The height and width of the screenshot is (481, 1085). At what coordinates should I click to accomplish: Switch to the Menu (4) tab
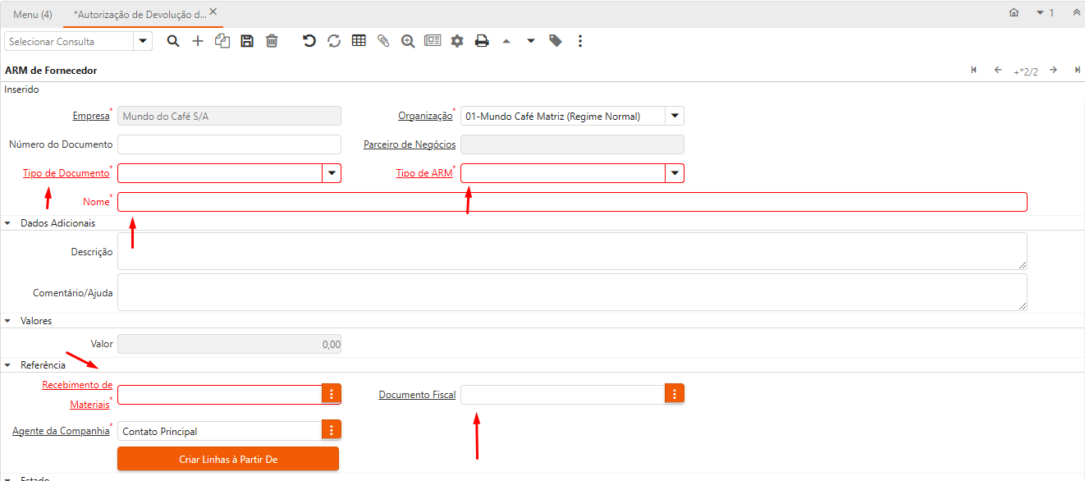(33, 14)
